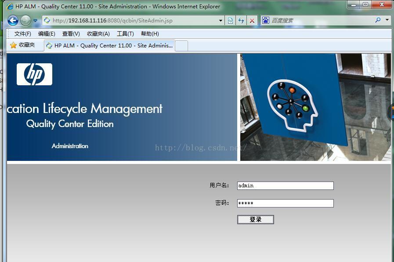Go forward with the browser Forward arrow

[25, 20]
